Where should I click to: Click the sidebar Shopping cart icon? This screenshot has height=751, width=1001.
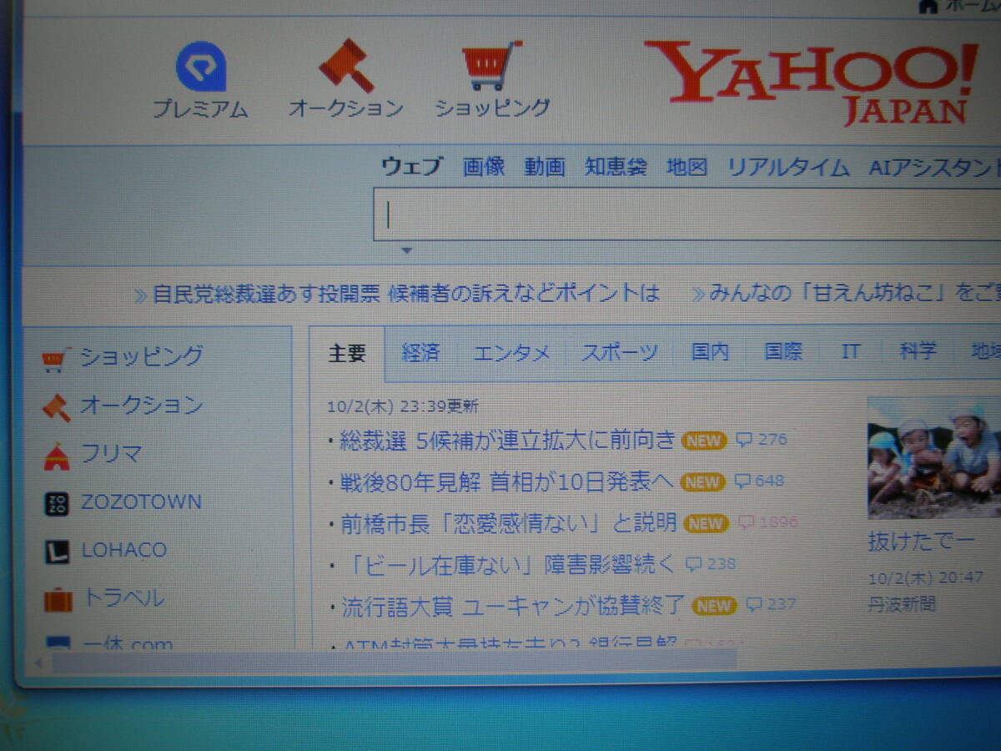pos(54,360)
